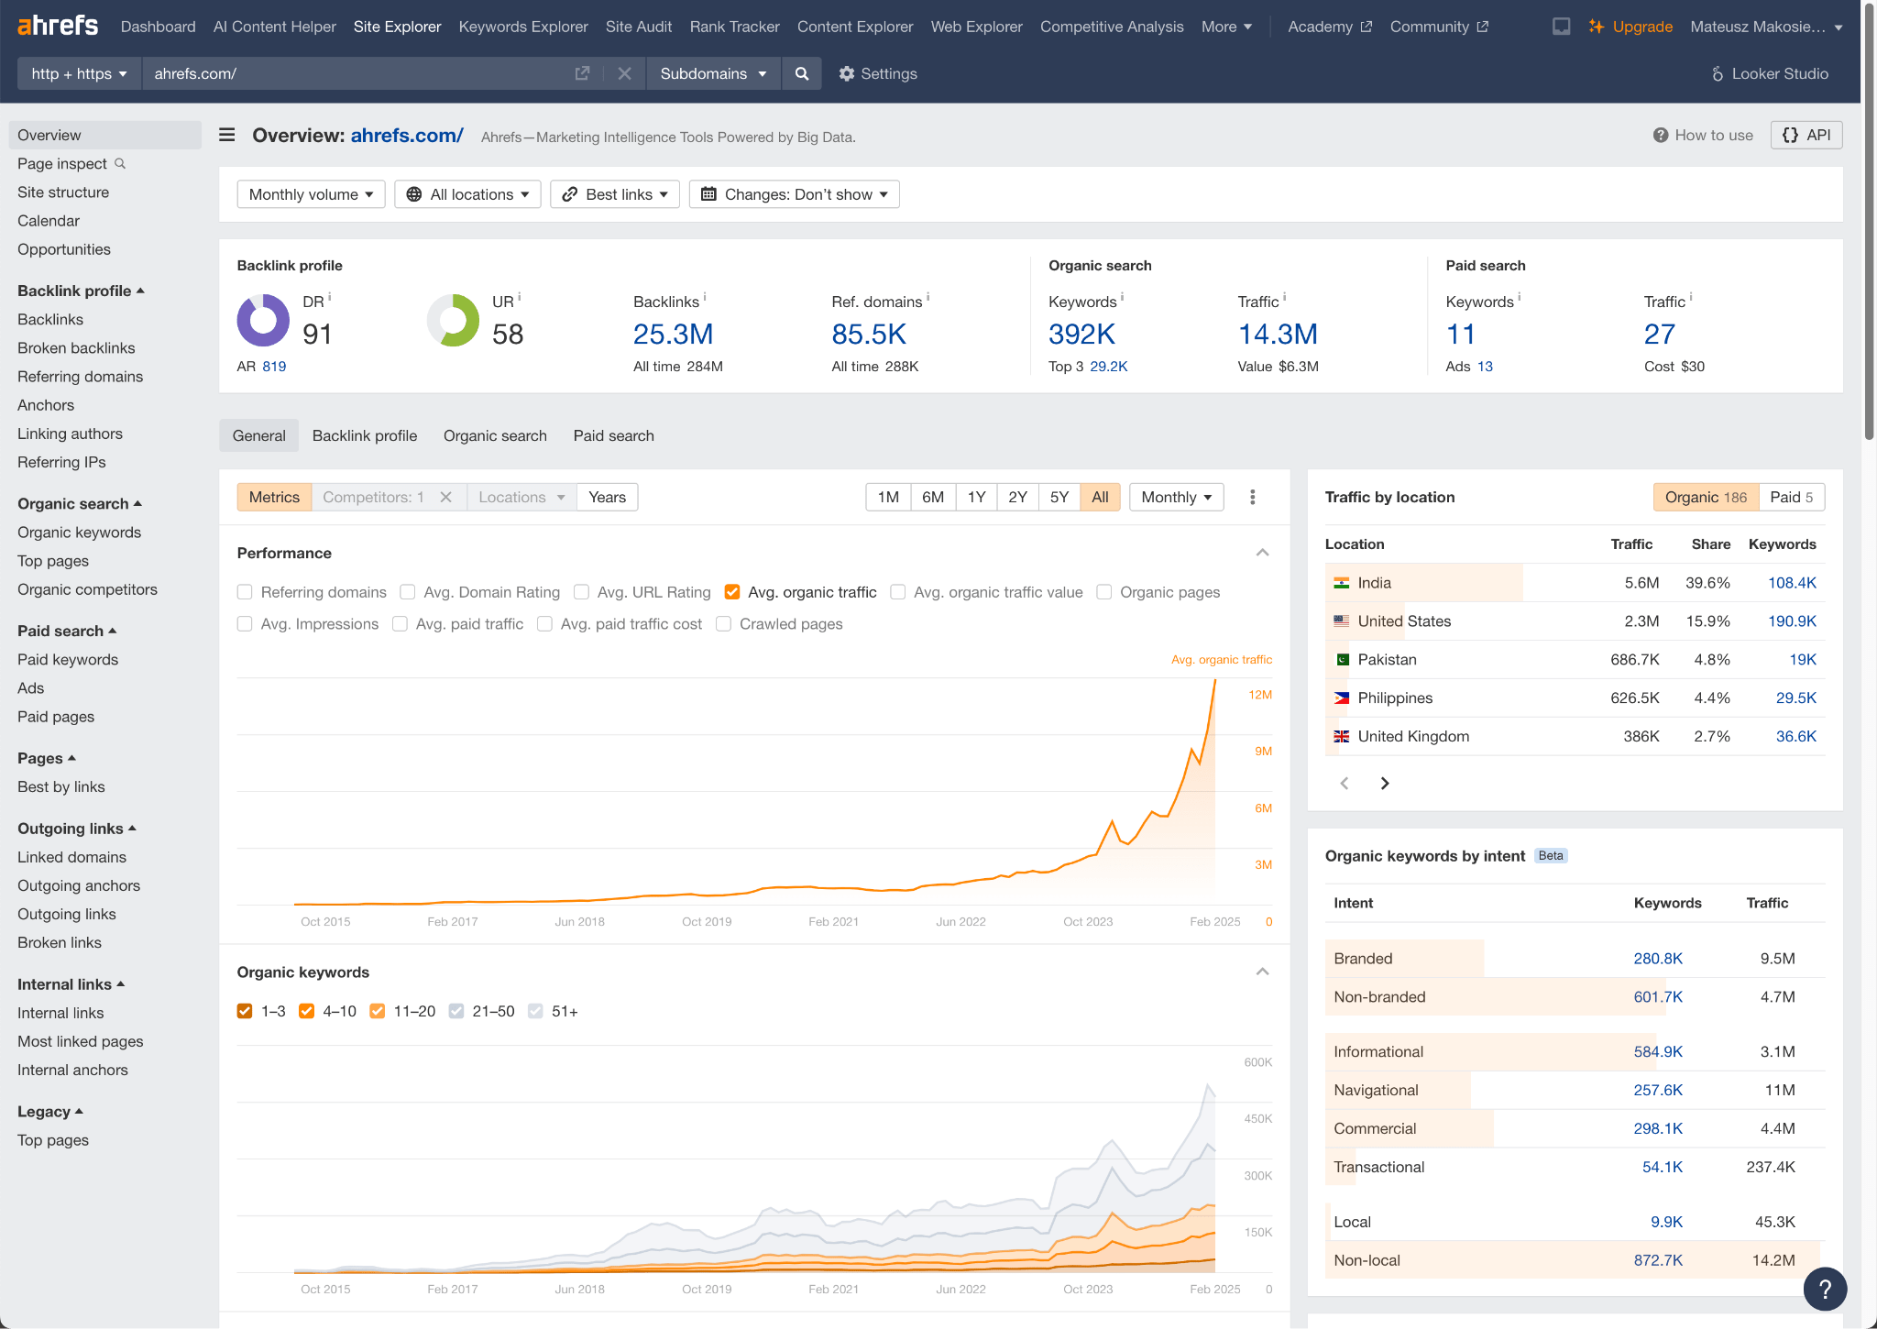Enable the Referring domains metric checkbox
Image resolution: width=1877 pixels, height=1329 pixels.
(x=245, y=592)
